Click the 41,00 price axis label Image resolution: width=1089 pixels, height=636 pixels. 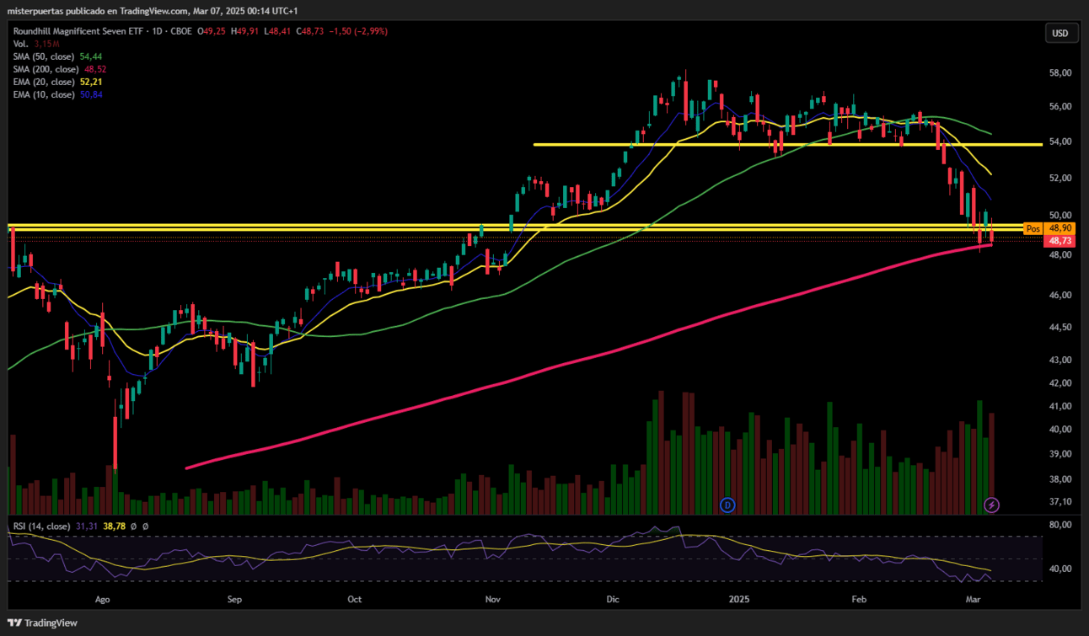1059,406
